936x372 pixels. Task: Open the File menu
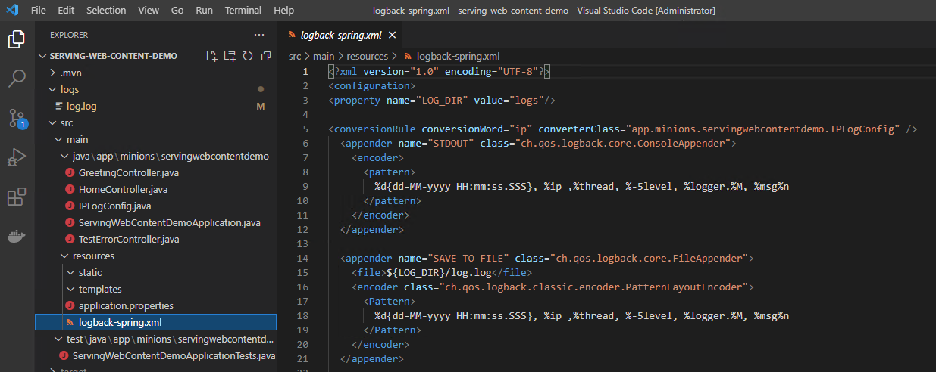point(39,11)
